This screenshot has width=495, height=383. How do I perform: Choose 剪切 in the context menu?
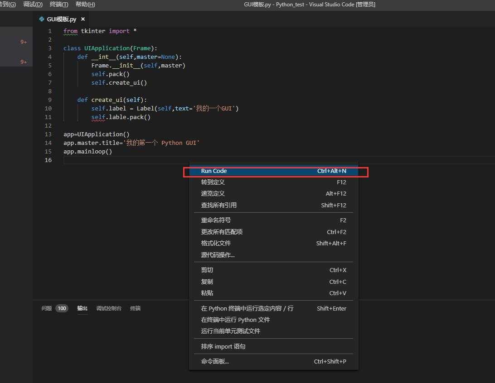(273, 270)
